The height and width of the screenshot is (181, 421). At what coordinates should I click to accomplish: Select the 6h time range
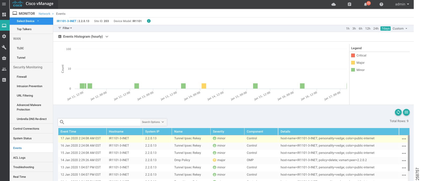tap(361, 29)
